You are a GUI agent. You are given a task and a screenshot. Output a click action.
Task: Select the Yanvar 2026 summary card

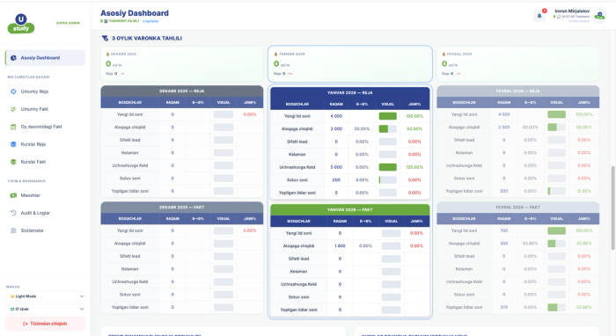[350, 64]
